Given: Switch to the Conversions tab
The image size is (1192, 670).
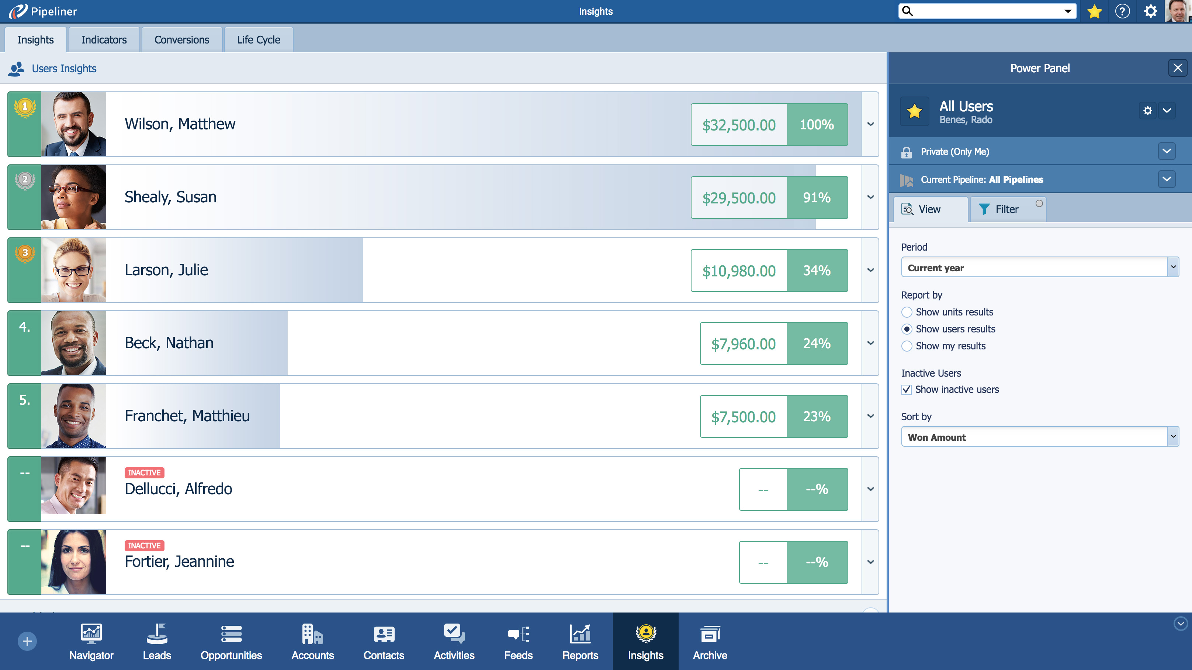Looking at the screenshot, I should click(181, 40).
